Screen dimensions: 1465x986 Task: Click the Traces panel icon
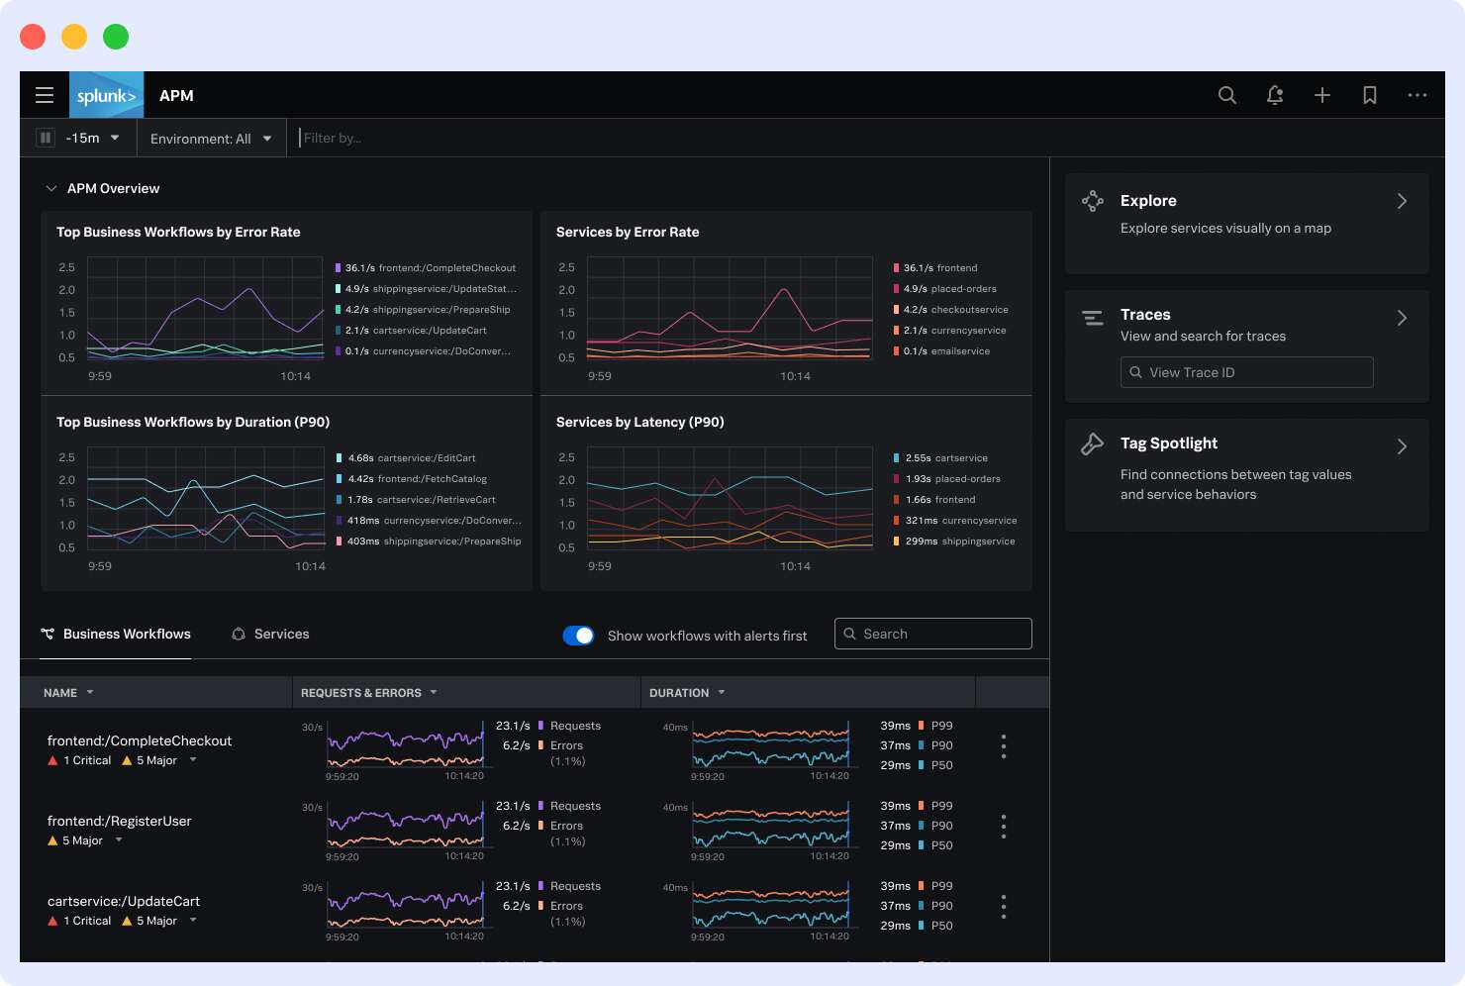point(1093,317)
